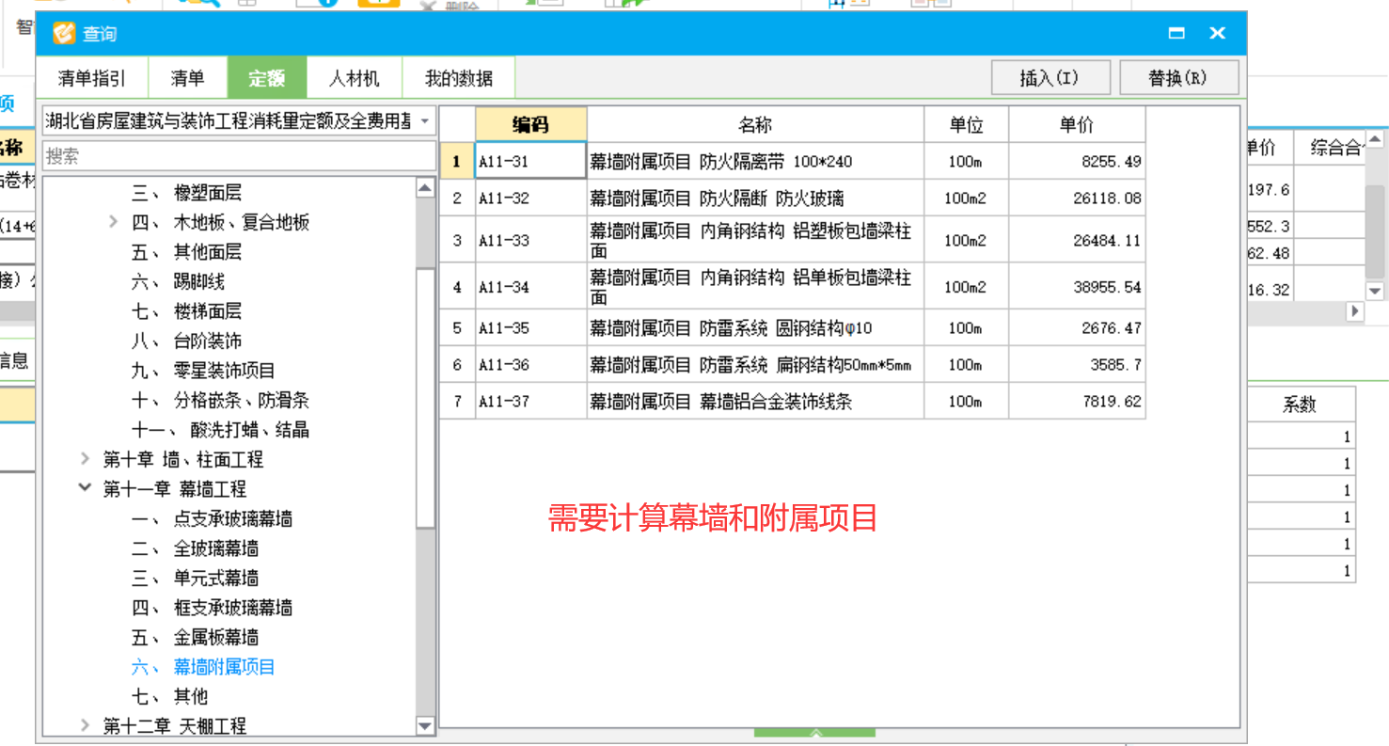Select tree item 五、金属板幕墙

coord(195,637)
